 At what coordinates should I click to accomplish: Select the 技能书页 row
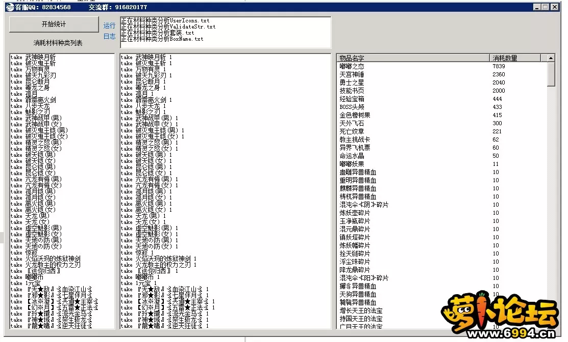(x=442, y=91)
